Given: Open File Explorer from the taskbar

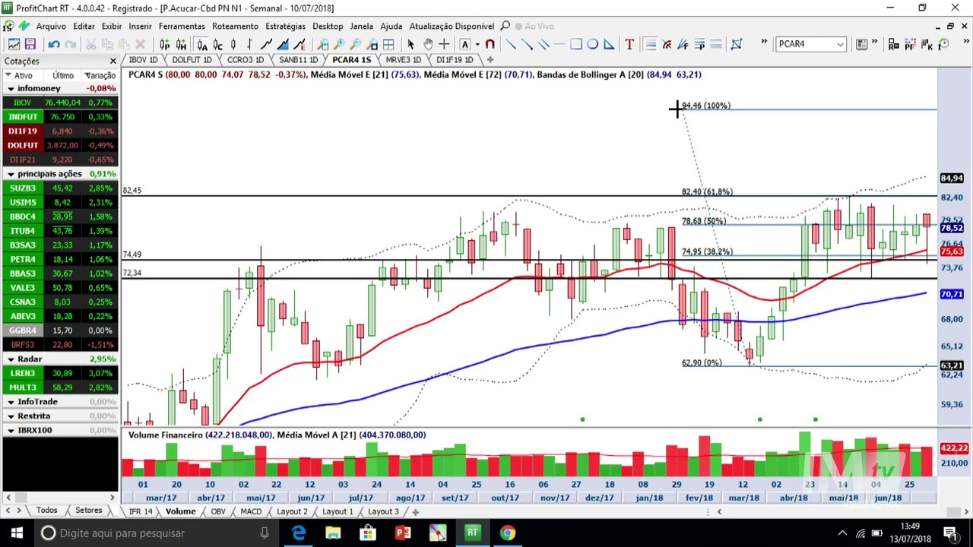Looking at the screenshot, I should (333, 533).
